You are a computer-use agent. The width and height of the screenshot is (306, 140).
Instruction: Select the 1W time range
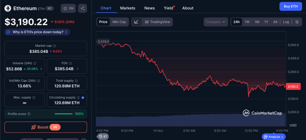point(247,22)
